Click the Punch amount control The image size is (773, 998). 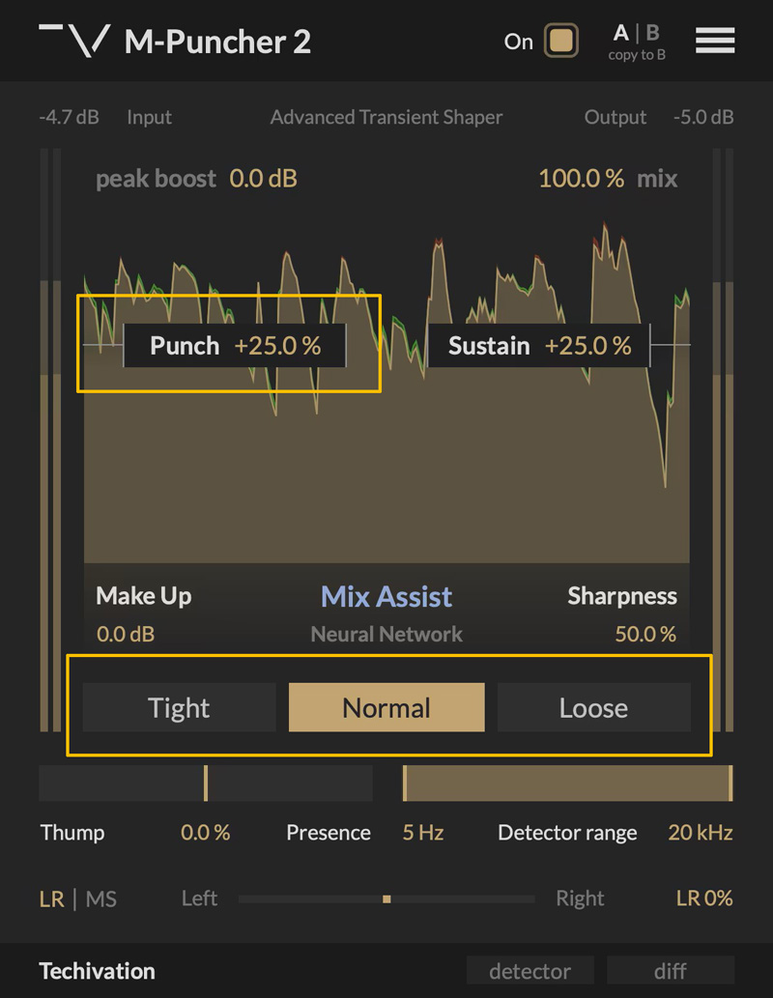[235, 346]
